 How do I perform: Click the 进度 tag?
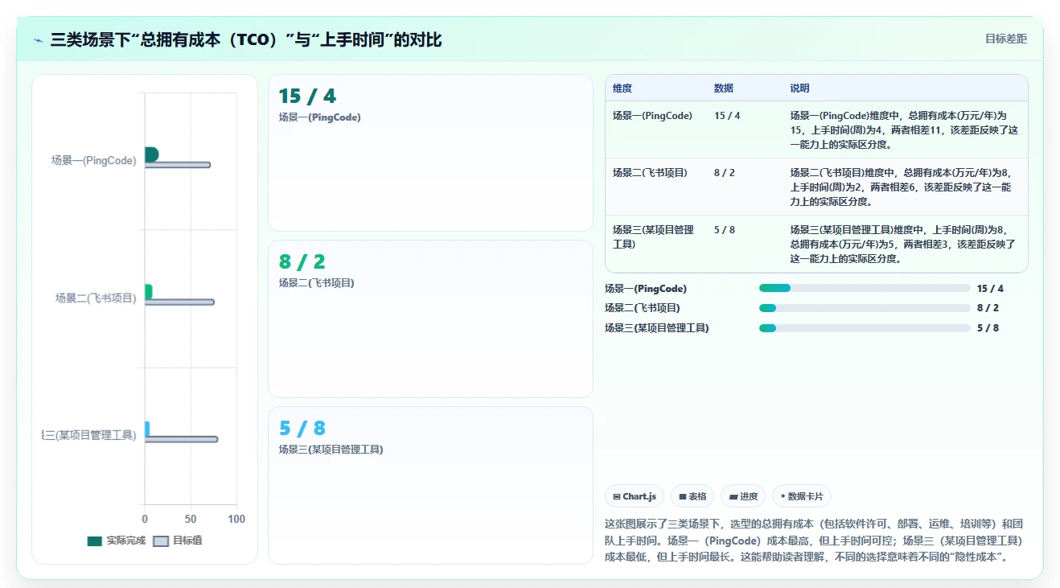pyautogui.click(x=743, y=496)
